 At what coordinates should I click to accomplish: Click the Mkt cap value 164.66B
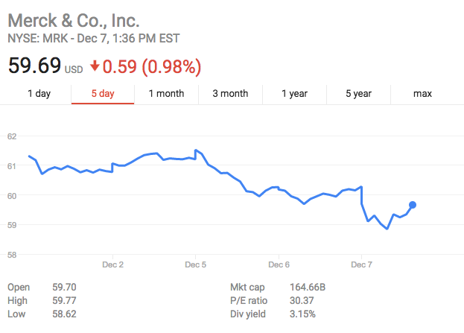[308, 287]
